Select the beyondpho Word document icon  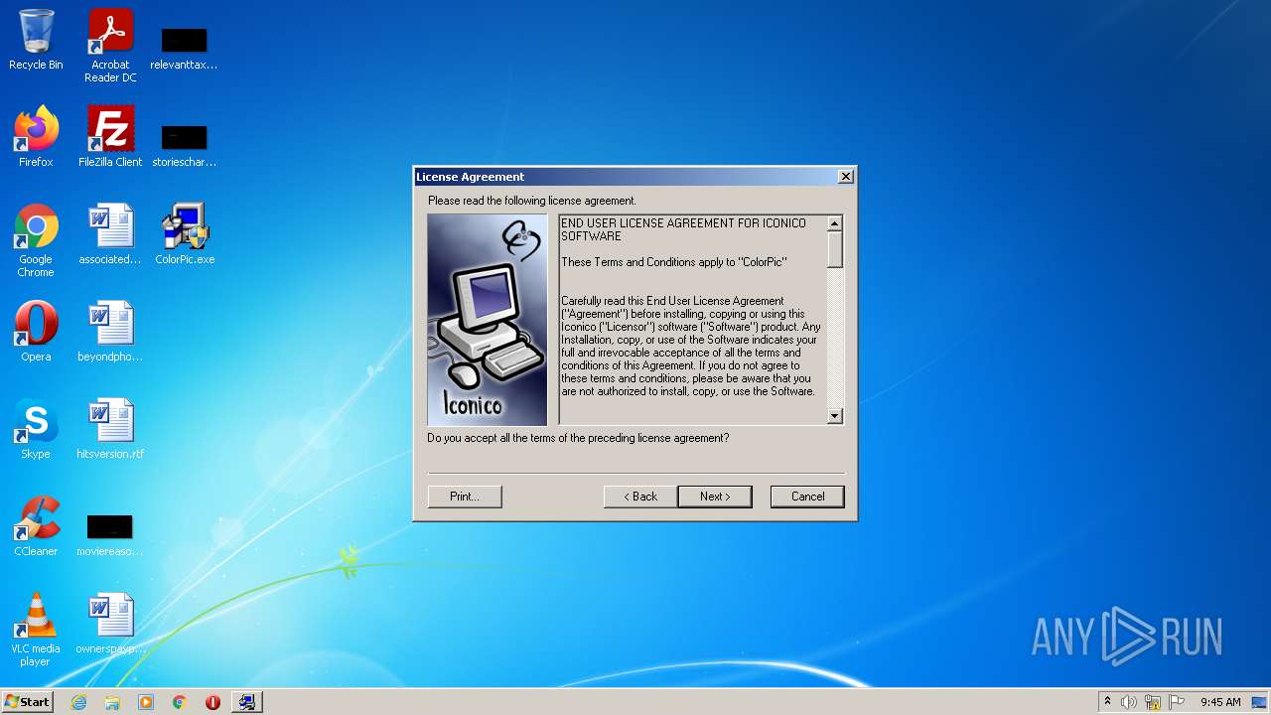click(x=110, y=332)
